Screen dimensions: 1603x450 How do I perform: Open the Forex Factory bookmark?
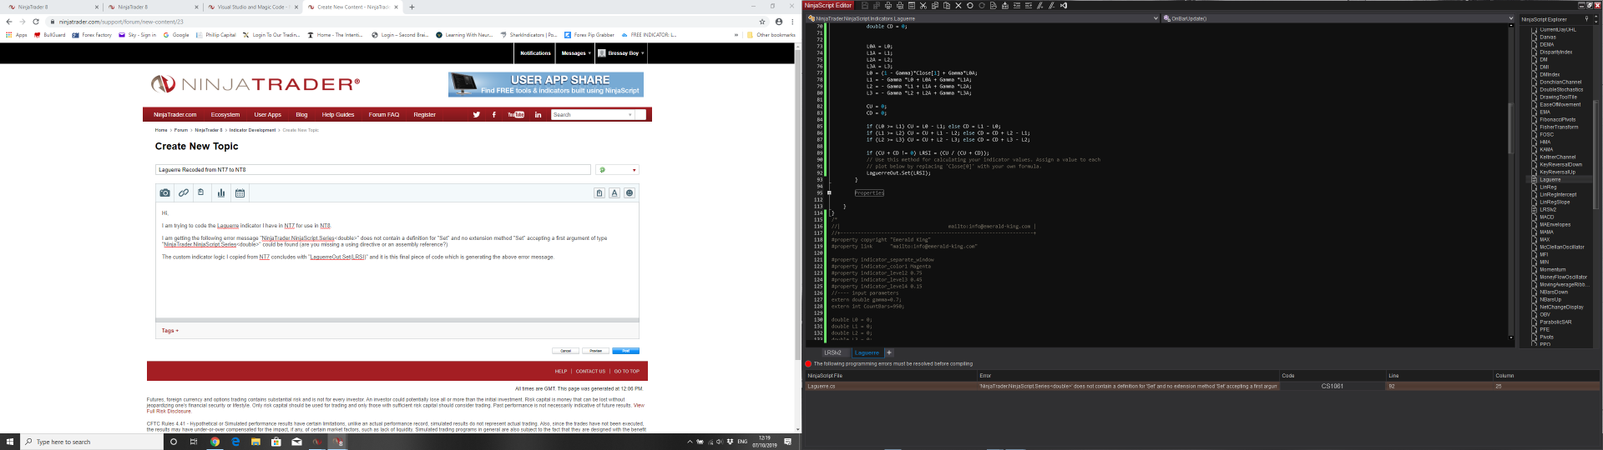pyautogui.click(x=92, y=35)
